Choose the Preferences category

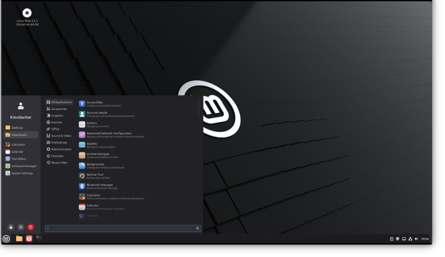tap(59, 143)
